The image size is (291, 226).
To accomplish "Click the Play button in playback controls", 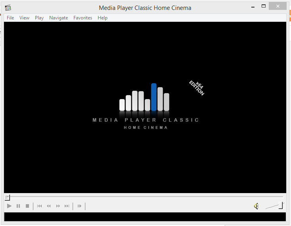I will (9, 206).
